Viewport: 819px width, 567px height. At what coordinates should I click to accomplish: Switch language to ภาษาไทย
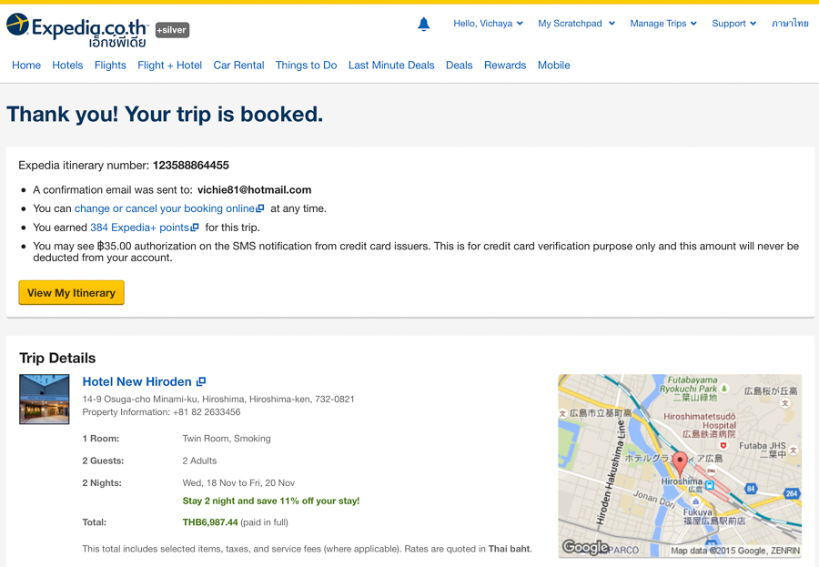click(790, 24)
